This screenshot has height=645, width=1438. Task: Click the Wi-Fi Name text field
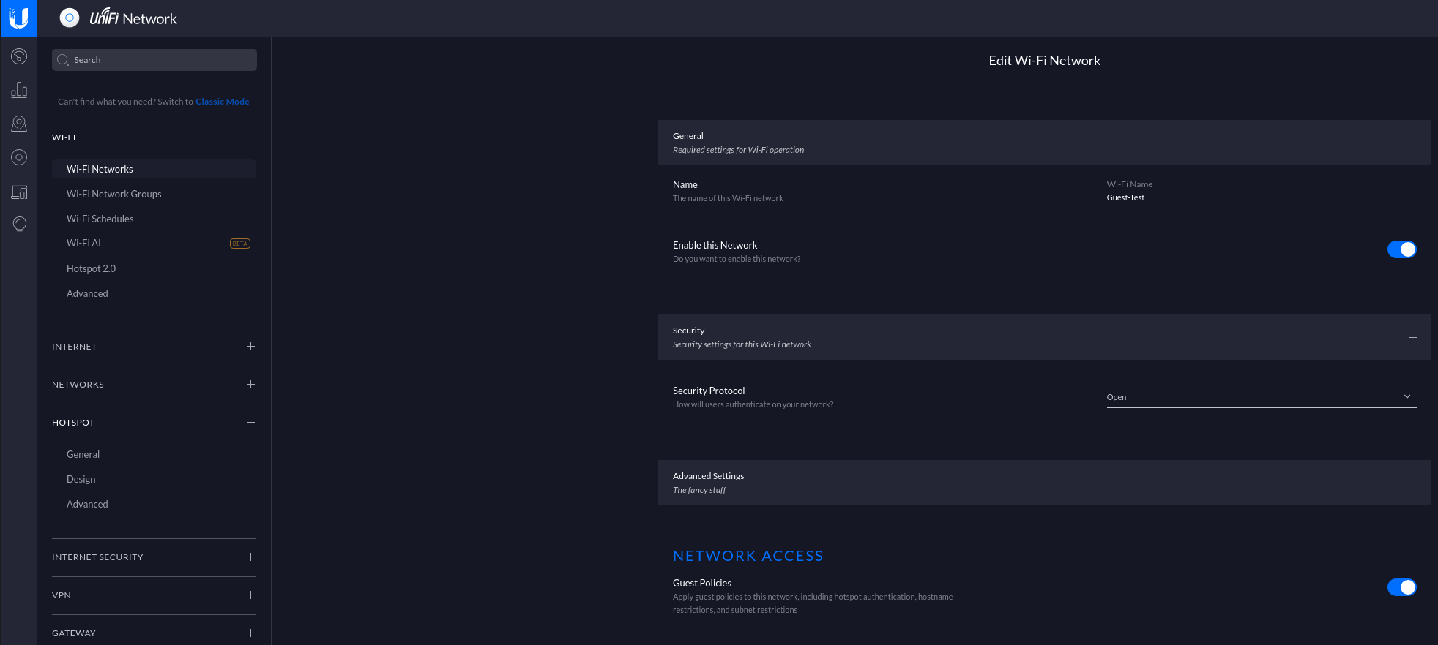pyautogui.click(x=1261, y=197)
